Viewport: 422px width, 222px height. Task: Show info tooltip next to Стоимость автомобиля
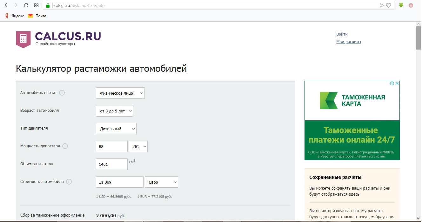coord(69,182)
